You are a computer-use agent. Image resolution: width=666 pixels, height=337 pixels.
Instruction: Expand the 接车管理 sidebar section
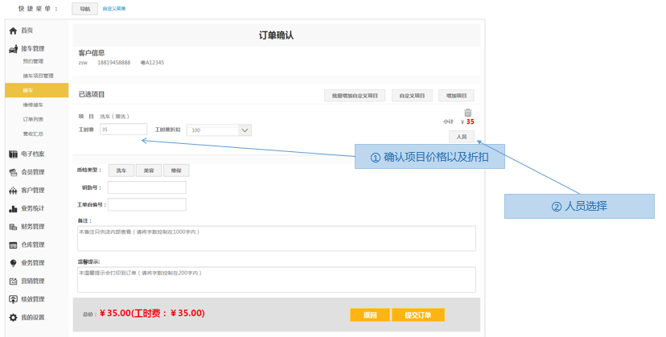[x=32, y=49]
